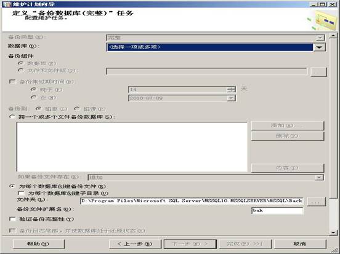Click the 文件夹 path input field
Viewport: 340px width, 254px height.
(x=192, y=201)
